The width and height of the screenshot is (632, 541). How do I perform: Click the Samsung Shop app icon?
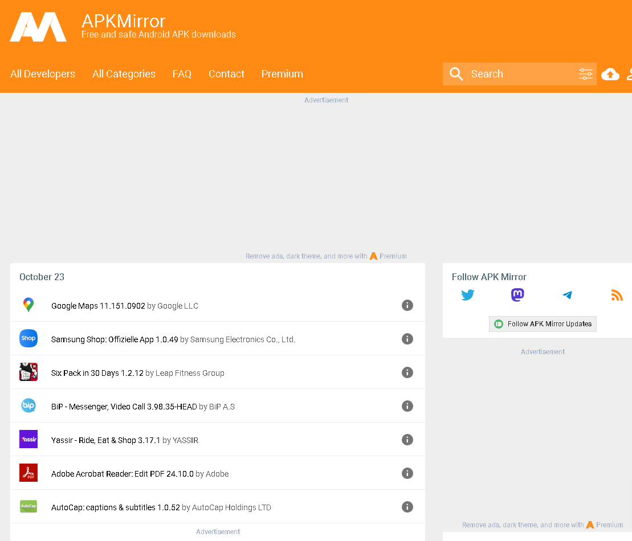(28, 338)
